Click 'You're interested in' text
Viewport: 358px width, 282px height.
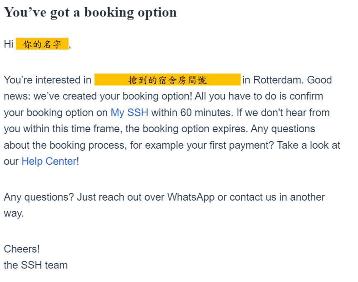(x=48, y=80)
